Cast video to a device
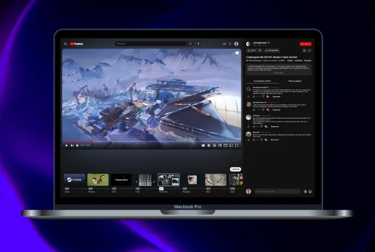Viewport: 375px width, 252px height. coord(231,145)
